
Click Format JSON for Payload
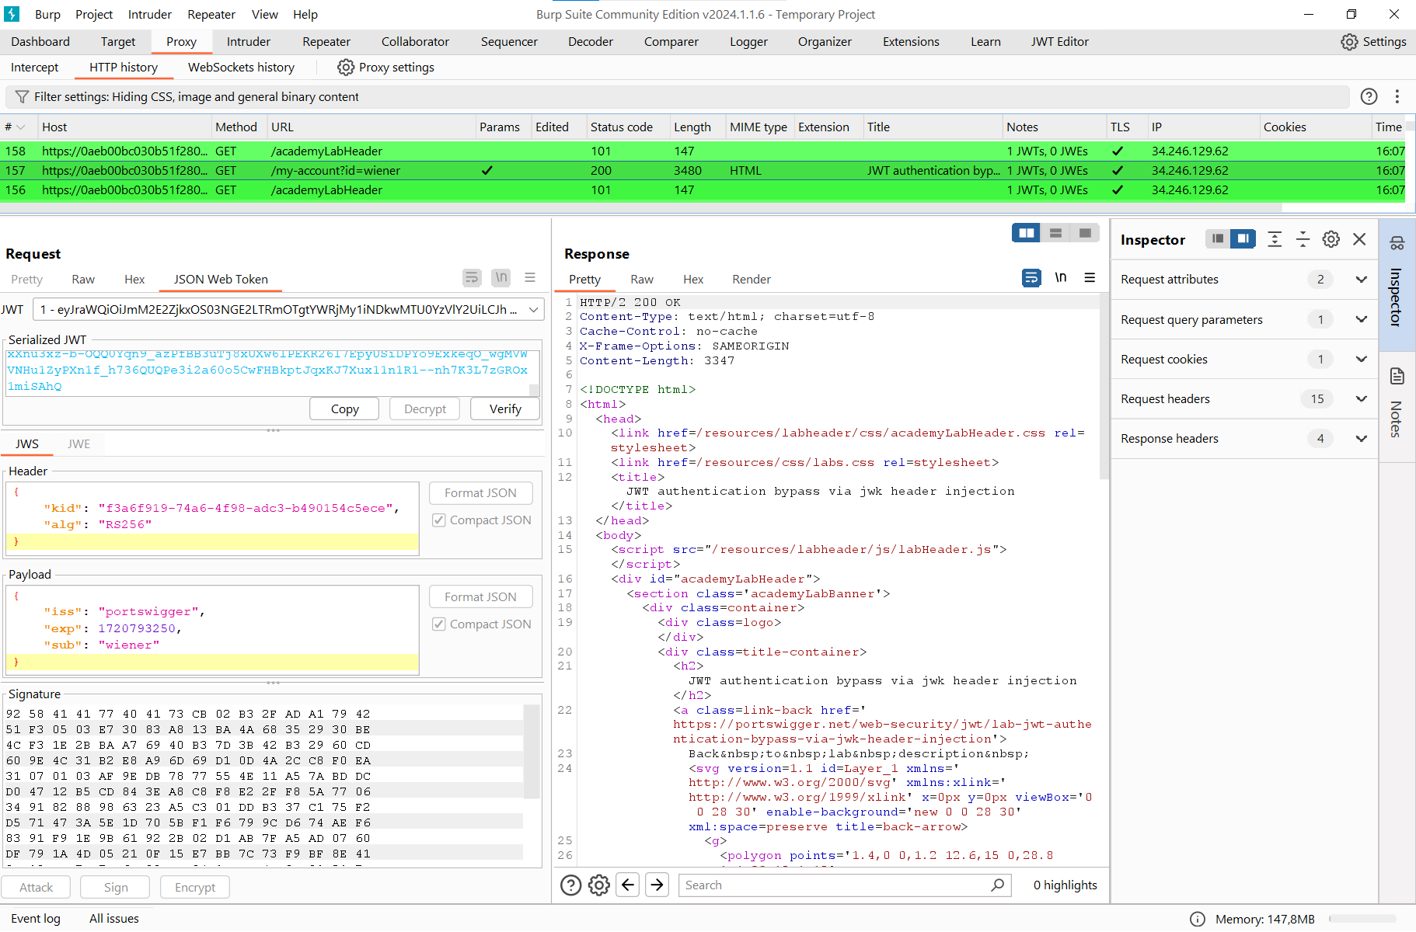pos(480,597)
